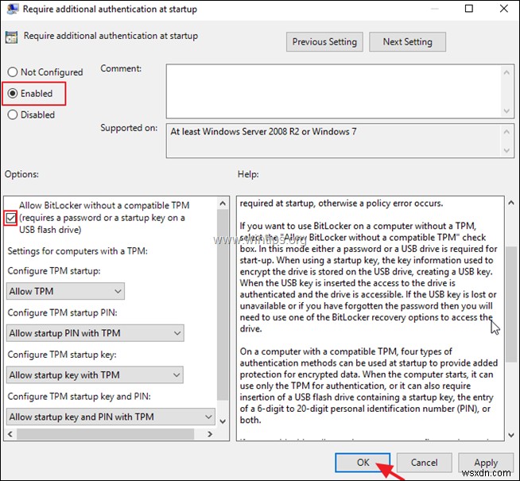Click the 'Configure TPM startup key and PIN:' label
This screenshot has width=520, height=481.
(x=80, y=396)
